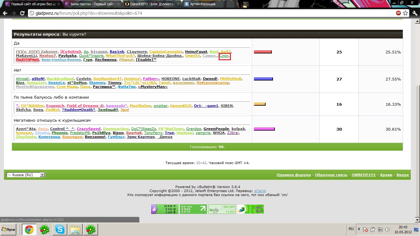Show hidden system tray icons

tap(359, 229)
